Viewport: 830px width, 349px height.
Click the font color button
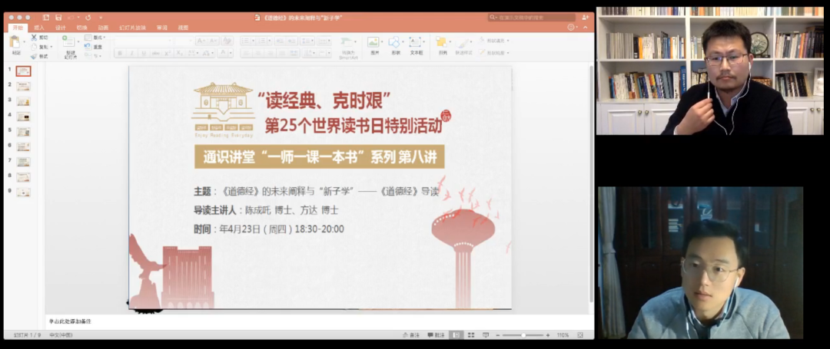[x=224, y=54]
